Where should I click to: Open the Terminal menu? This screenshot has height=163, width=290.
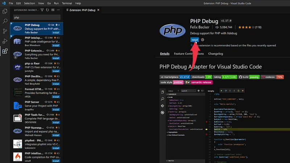(67, 3)
